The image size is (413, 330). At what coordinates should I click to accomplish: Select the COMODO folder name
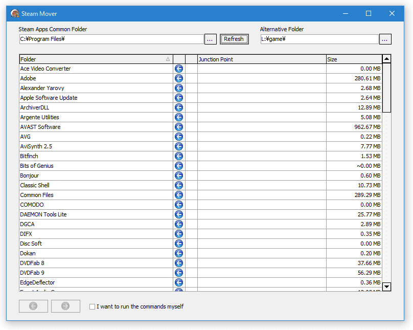coord(32,205)
